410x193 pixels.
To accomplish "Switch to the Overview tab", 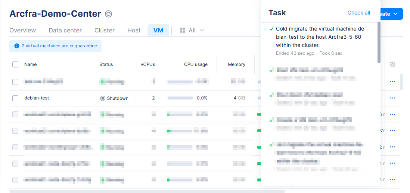I will (23, 30).
